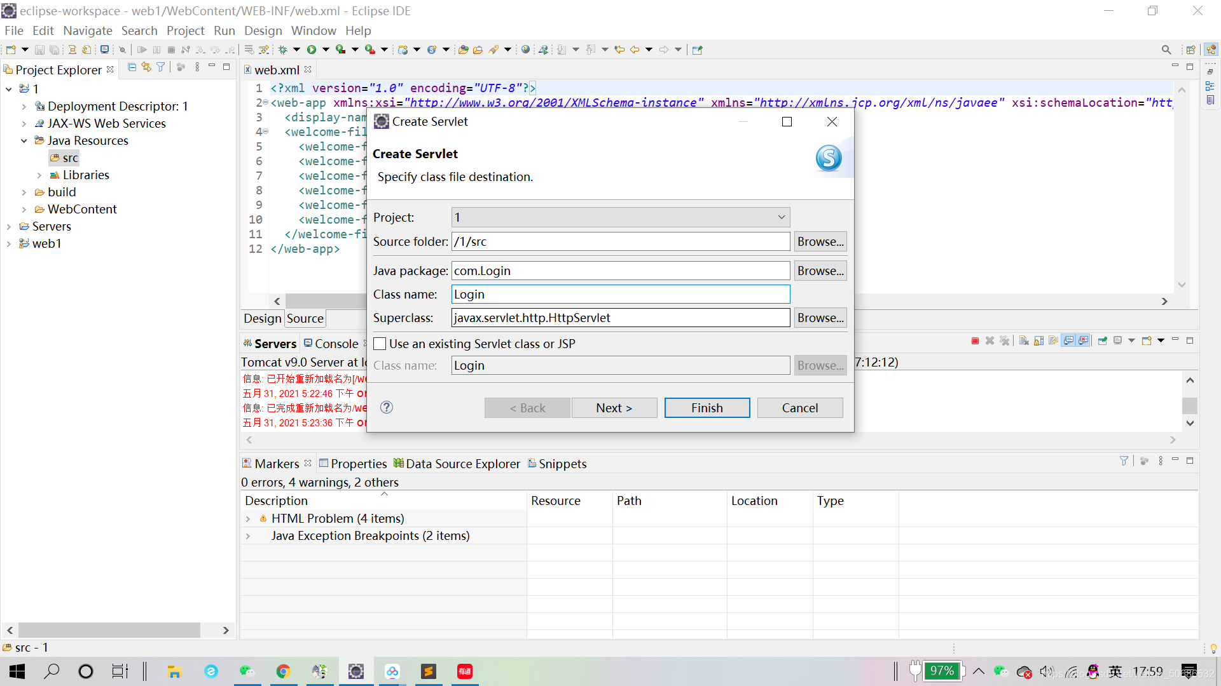The width and height of the screenshot is (1221, 686).
Task: Terminate console with the red stop icon
Action: pos(975,341)
